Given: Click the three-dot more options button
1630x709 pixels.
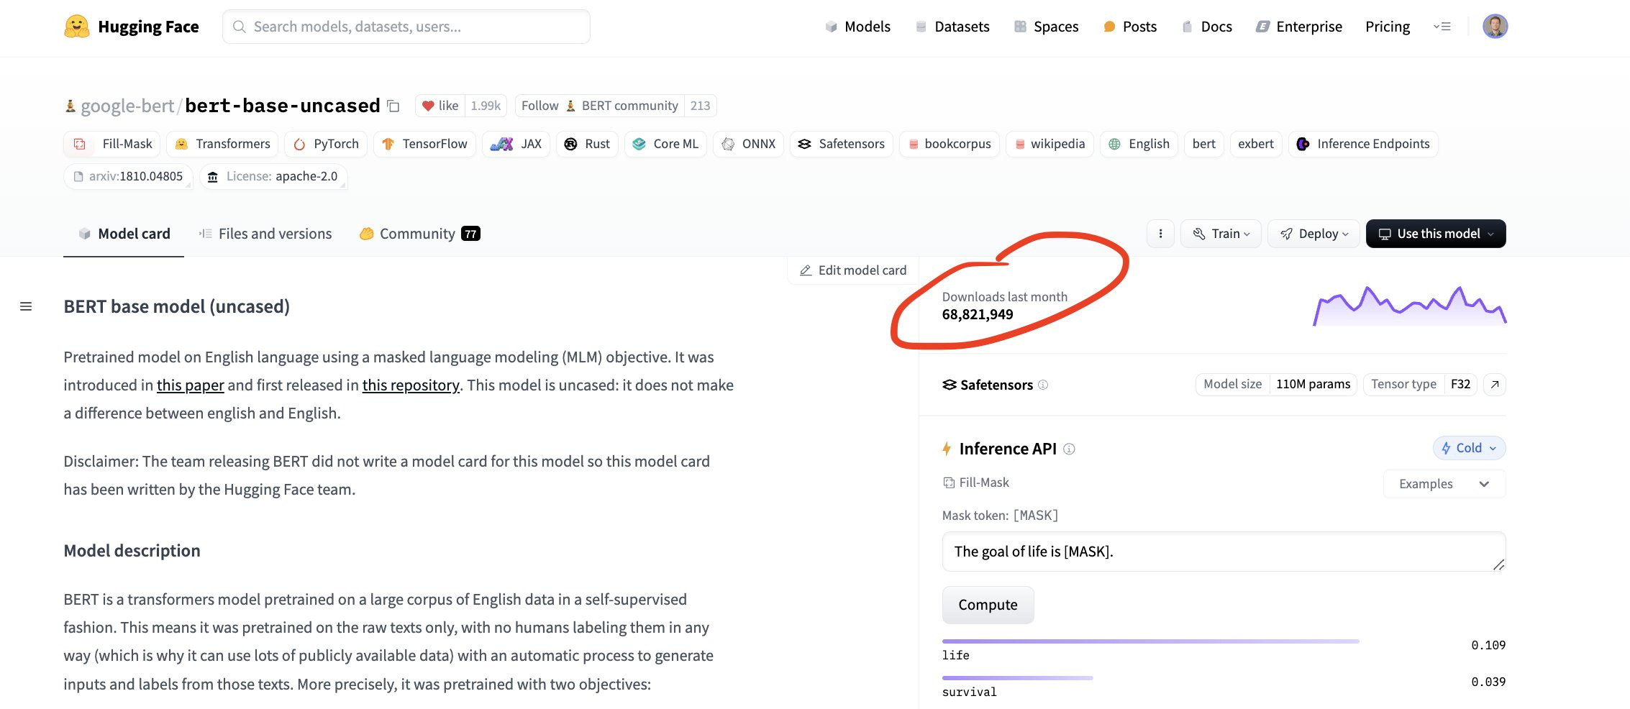Looking at the screenshot, I should [1160, 234].
